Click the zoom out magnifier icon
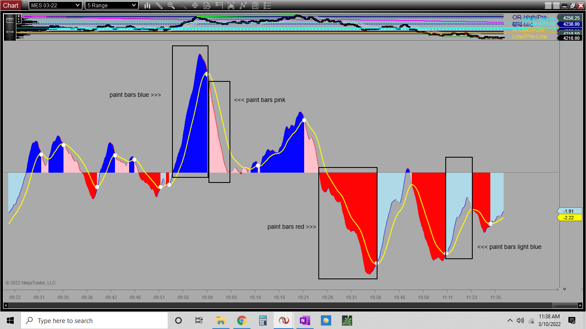The width and height of the screenshot is (586, 329). point(183,6)
